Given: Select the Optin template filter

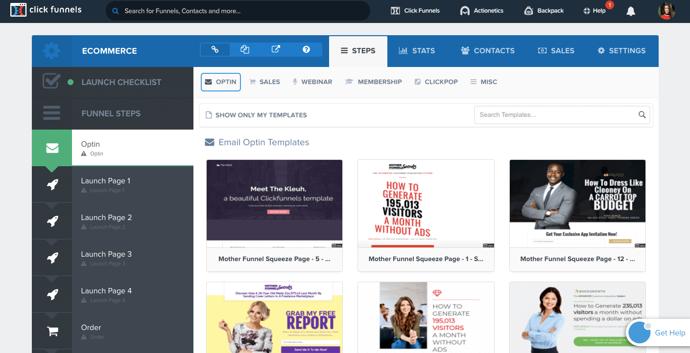Looking at the screenshot, I should point(221,82).
